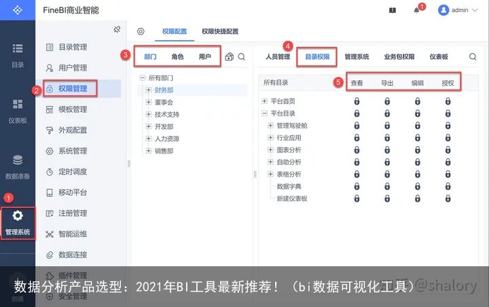This screenshot has width=489, height=307.
Task: Expand the 销售部 department node
Action: [x=149, y=151]
